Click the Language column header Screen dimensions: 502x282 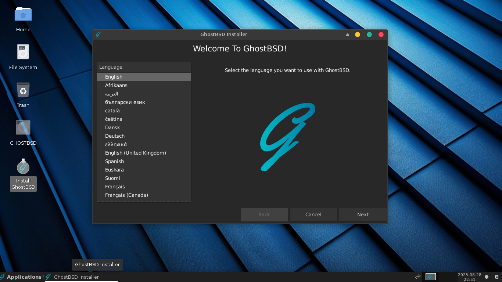[144, 67]
